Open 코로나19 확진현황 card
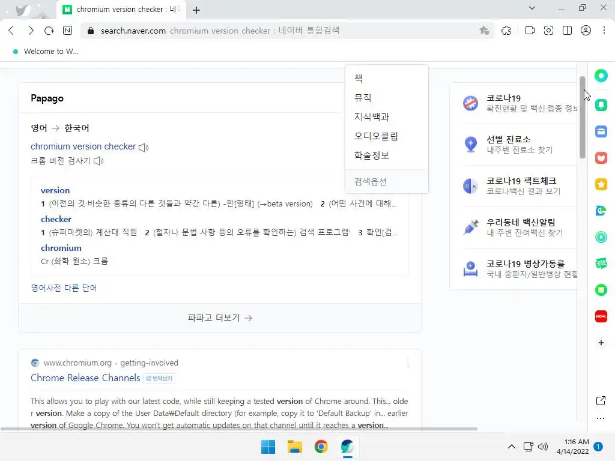 click(520, 103)
